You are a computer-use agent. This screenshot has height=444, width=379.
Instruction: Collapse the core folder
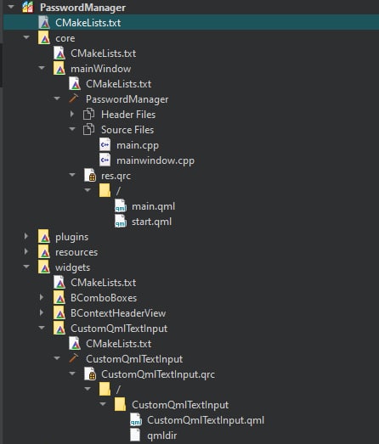(26, 37)
